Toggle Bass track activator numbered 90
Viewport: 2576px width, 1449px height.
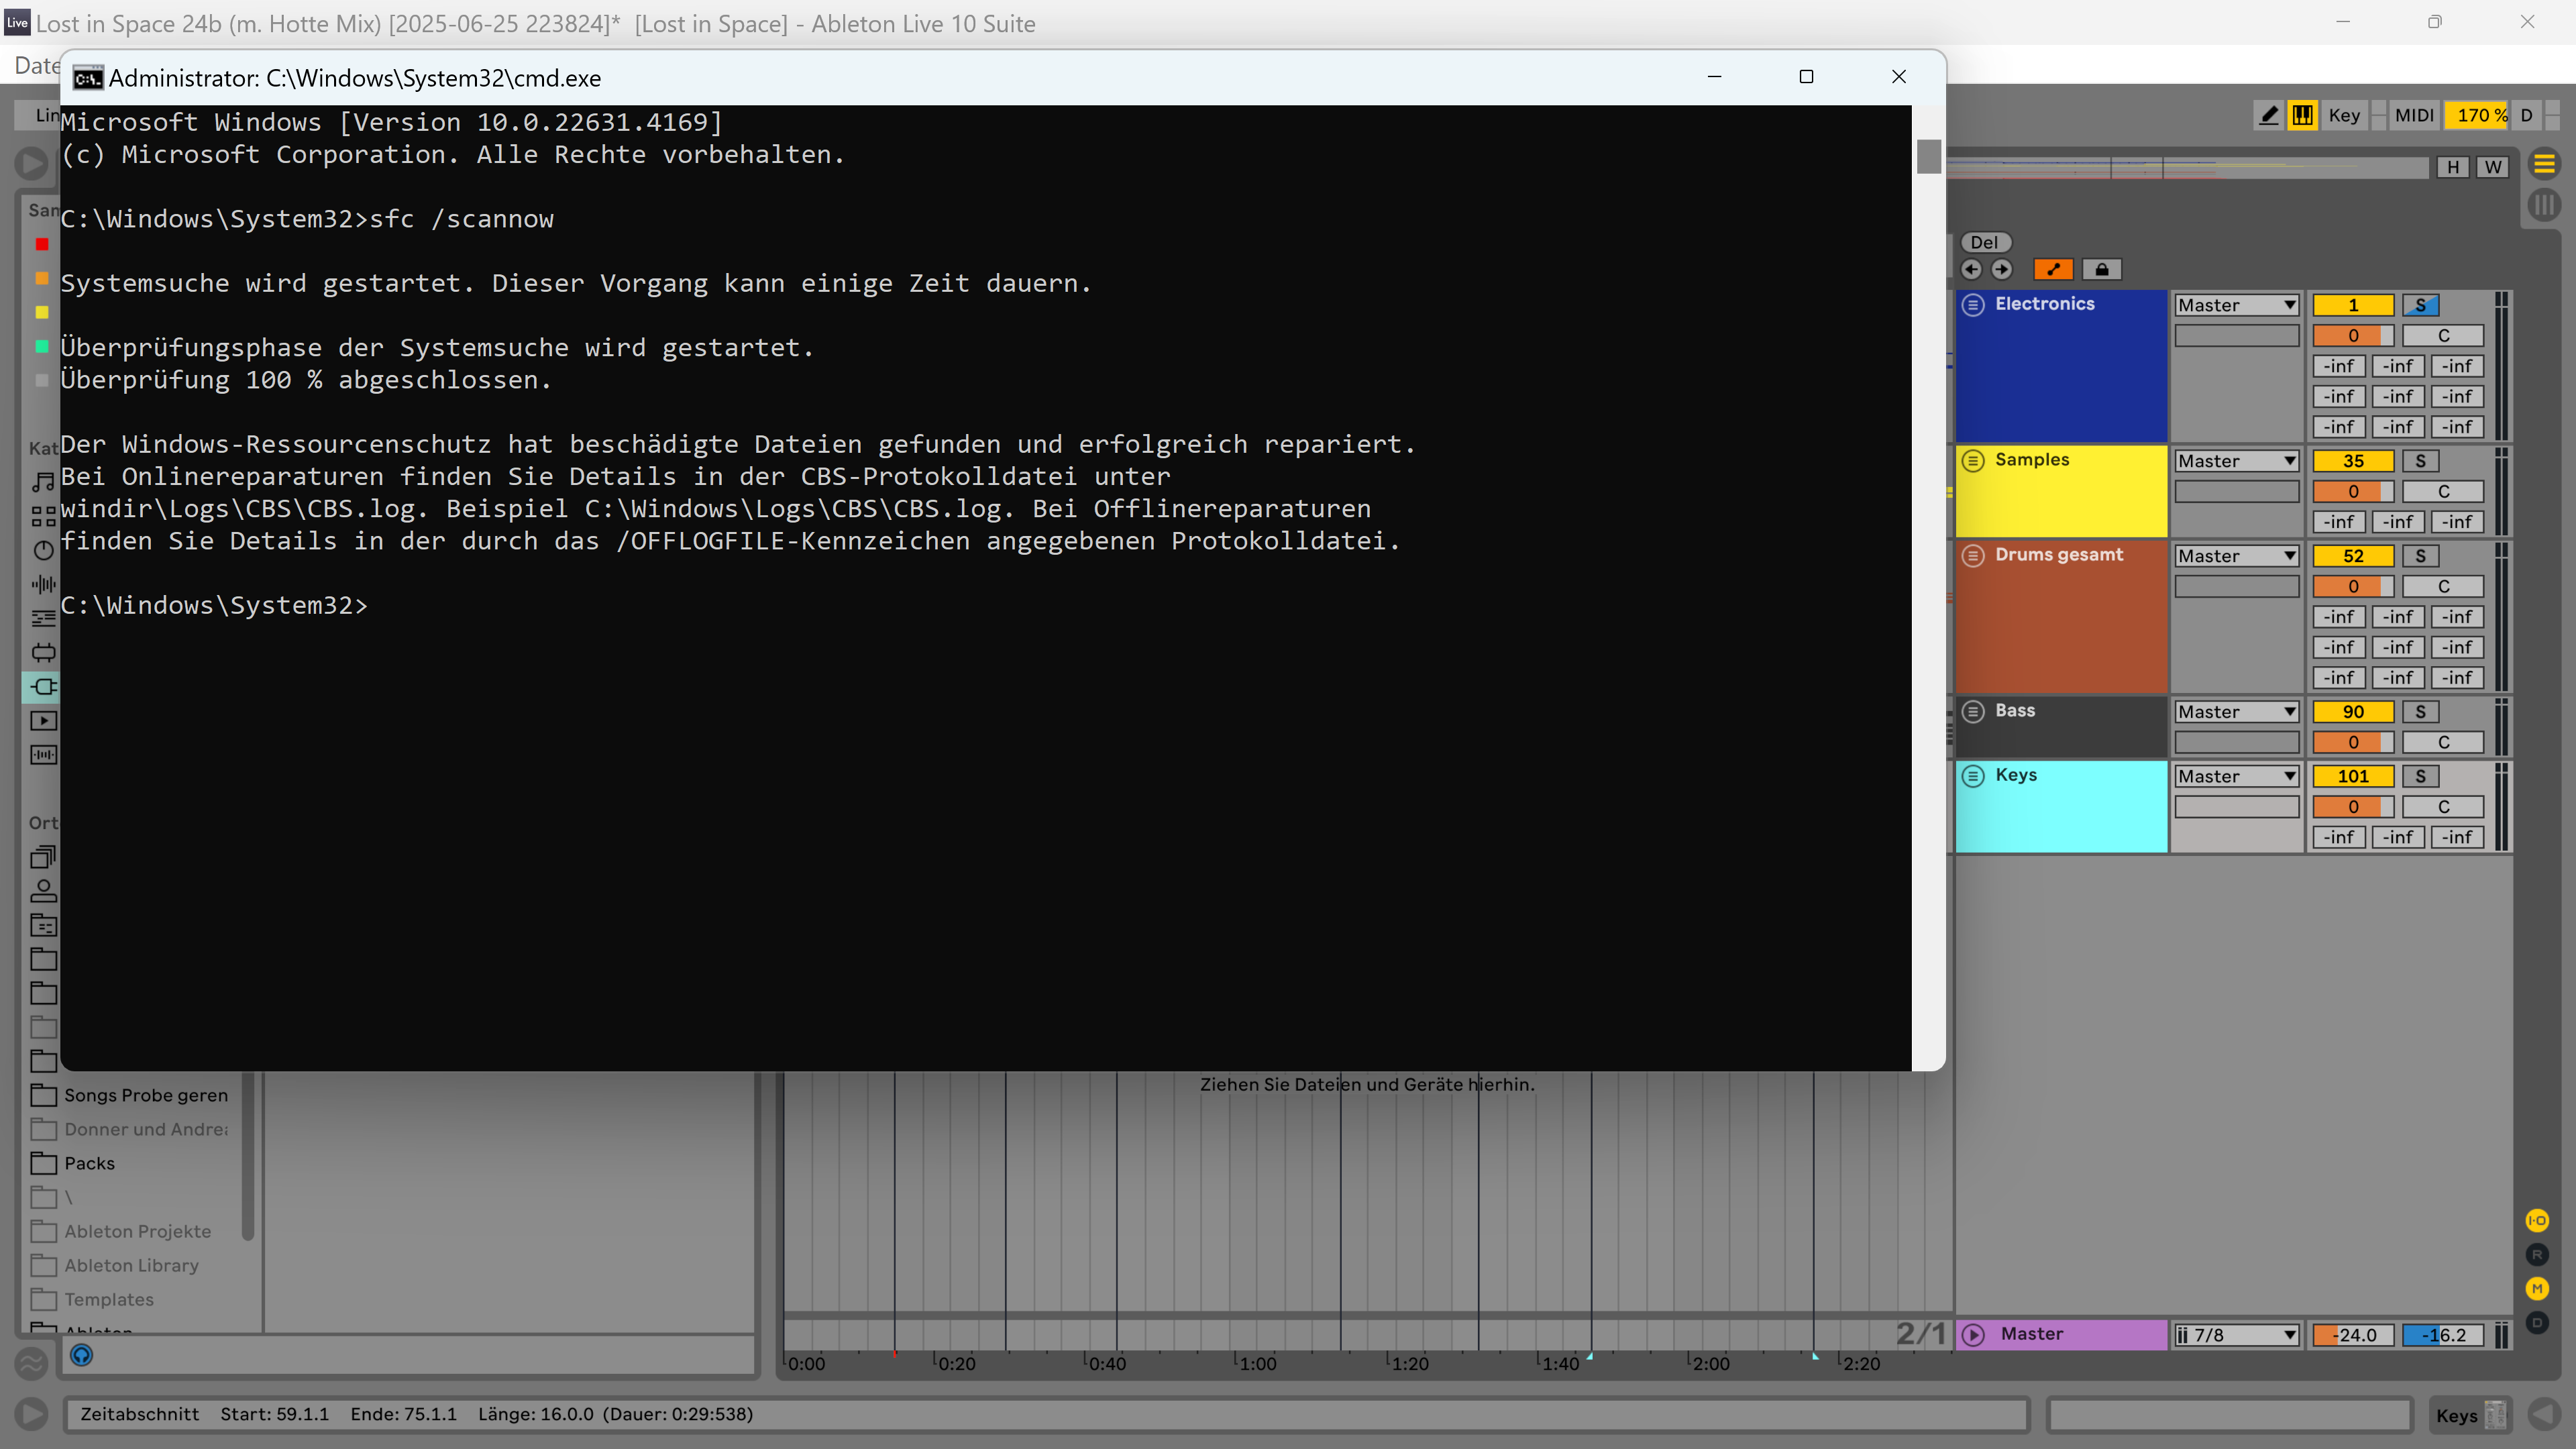pyautogui.click(x=2353, y=712)
